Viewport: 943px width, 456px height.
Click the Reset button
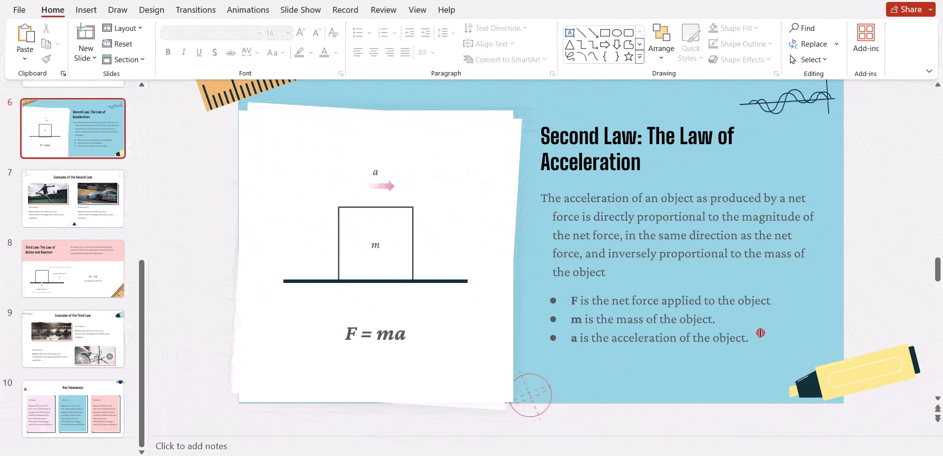click(x=118, y=44)
